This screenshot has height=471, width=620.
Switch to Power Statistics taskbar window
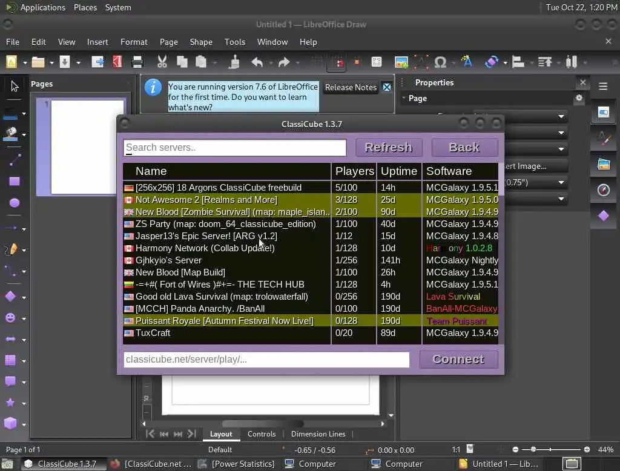point(237,464)
